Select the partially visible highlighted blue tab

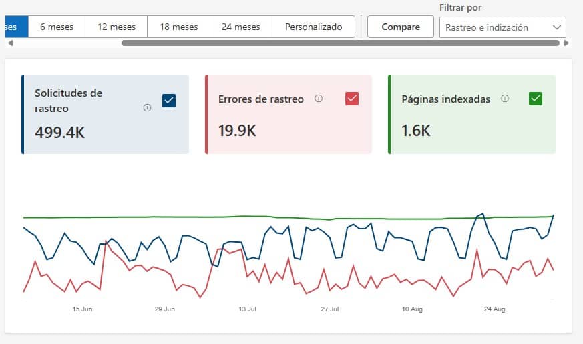tap(17, 27)
